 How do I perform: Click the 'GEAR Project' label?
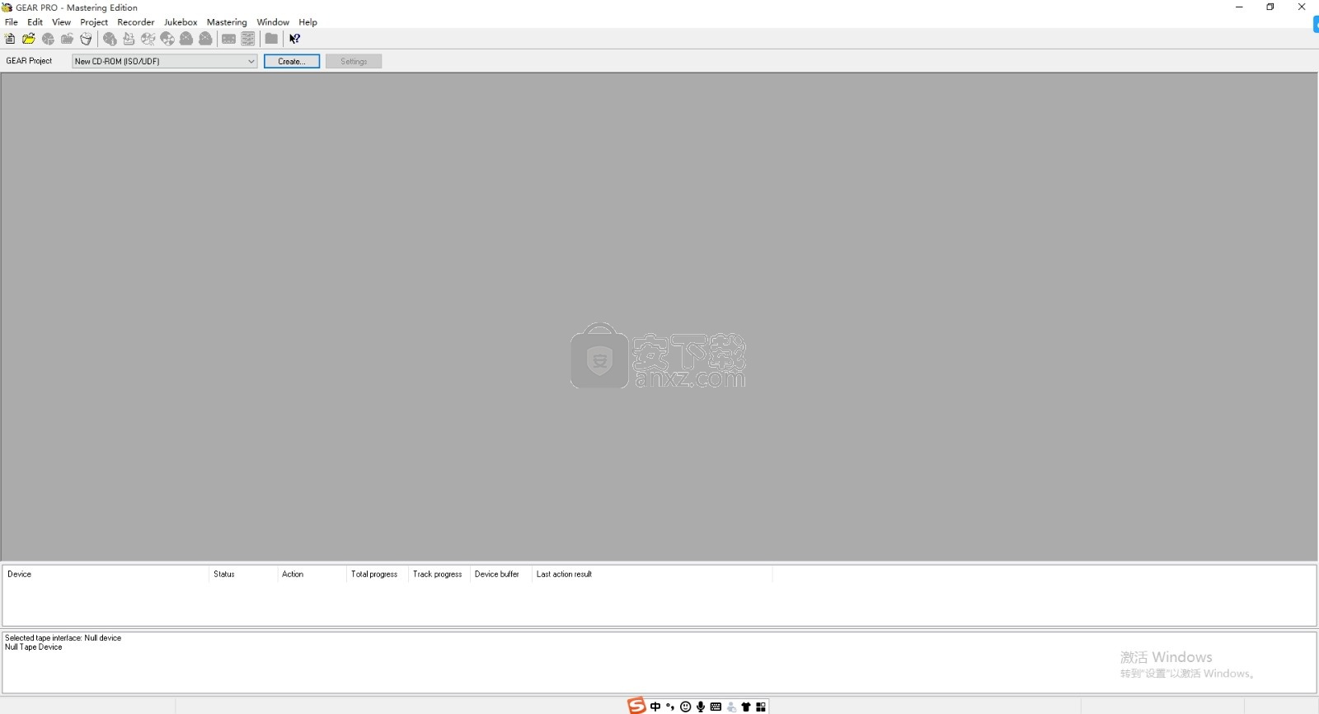pos(29,61)
